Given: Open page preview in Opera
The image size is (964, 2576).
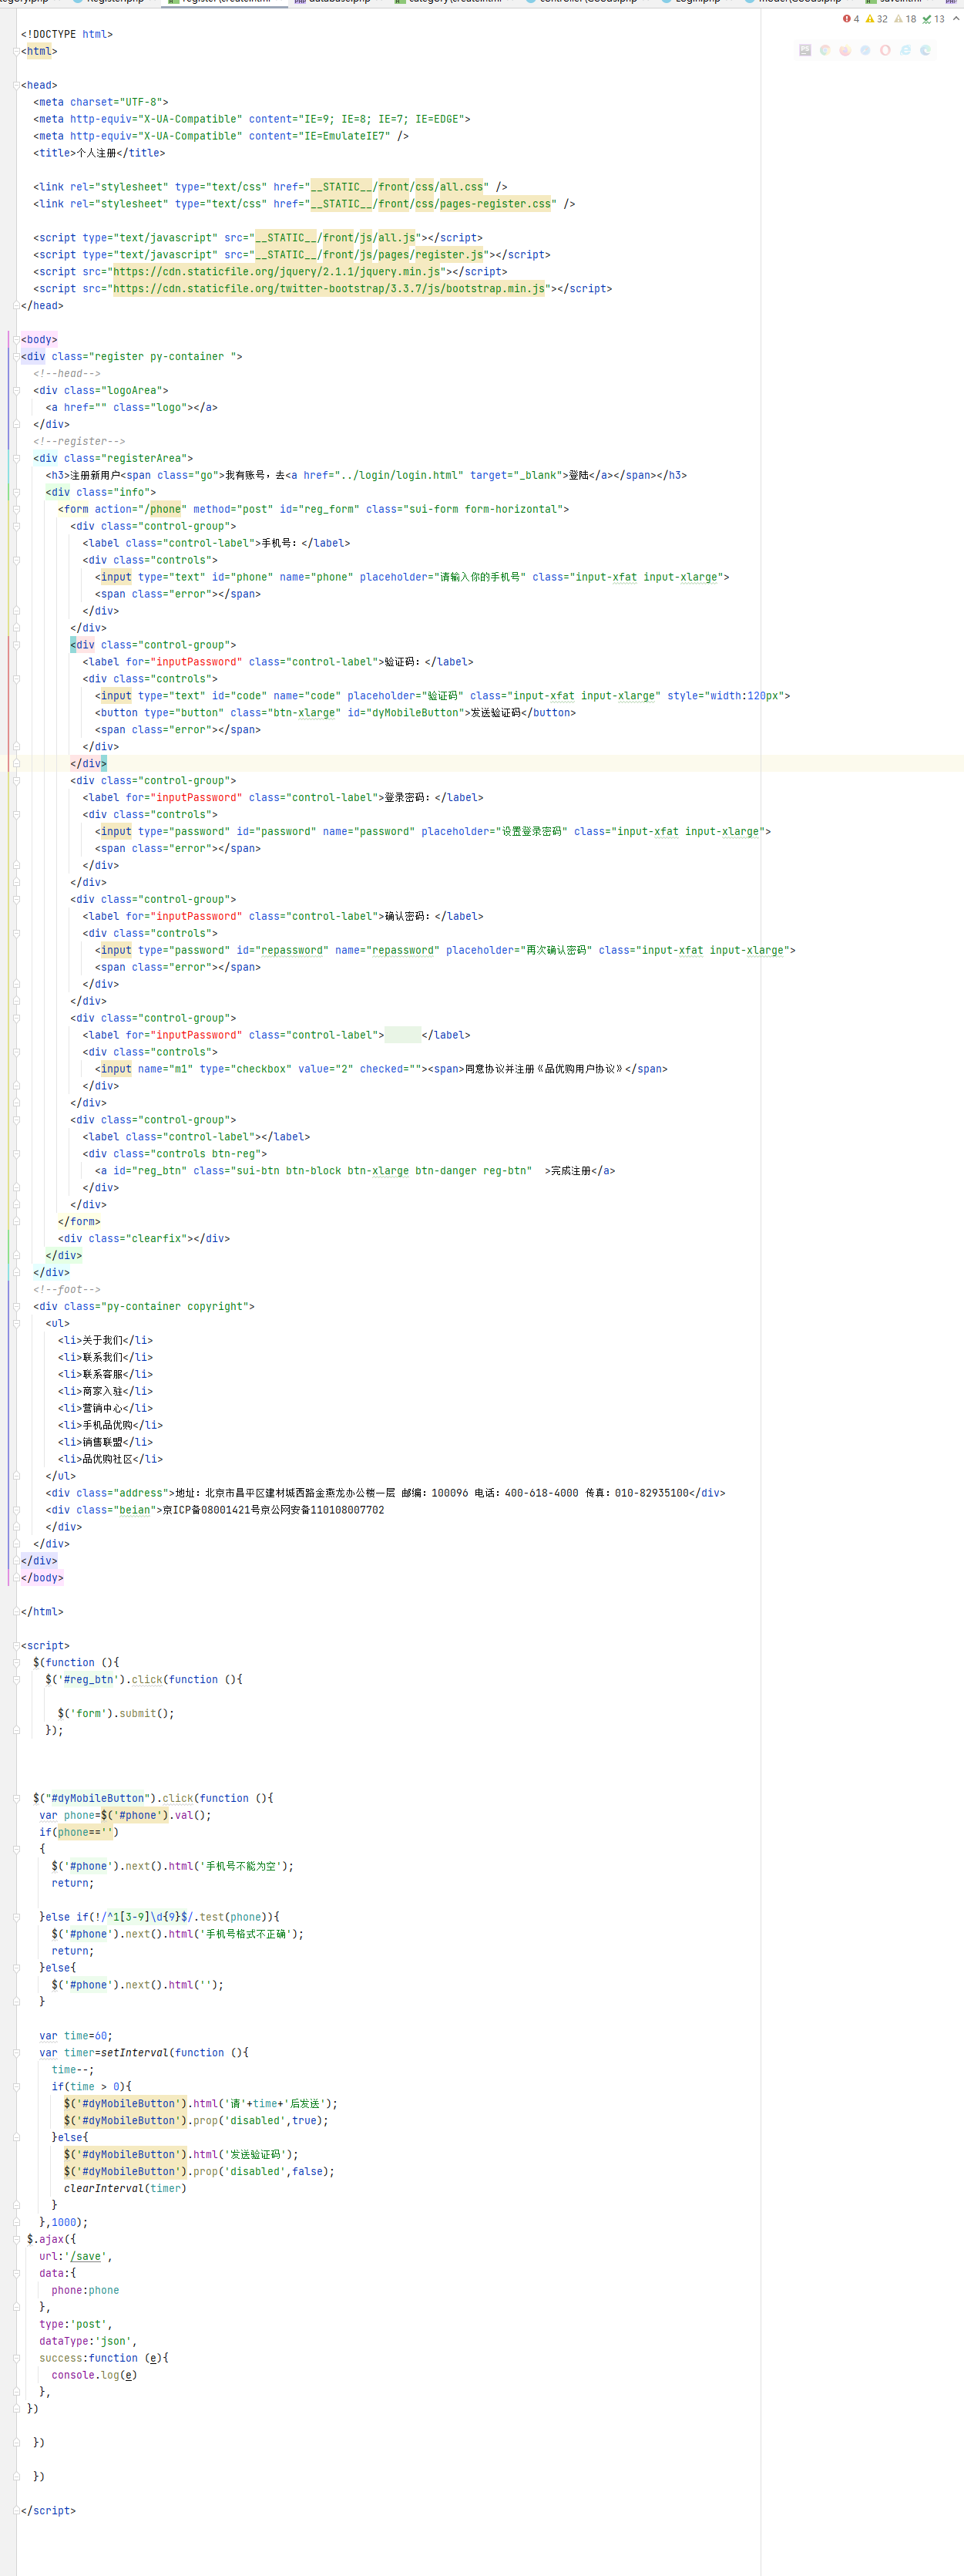Looking at the screenshot, I should pyautogui.click(x=885, y=50).
